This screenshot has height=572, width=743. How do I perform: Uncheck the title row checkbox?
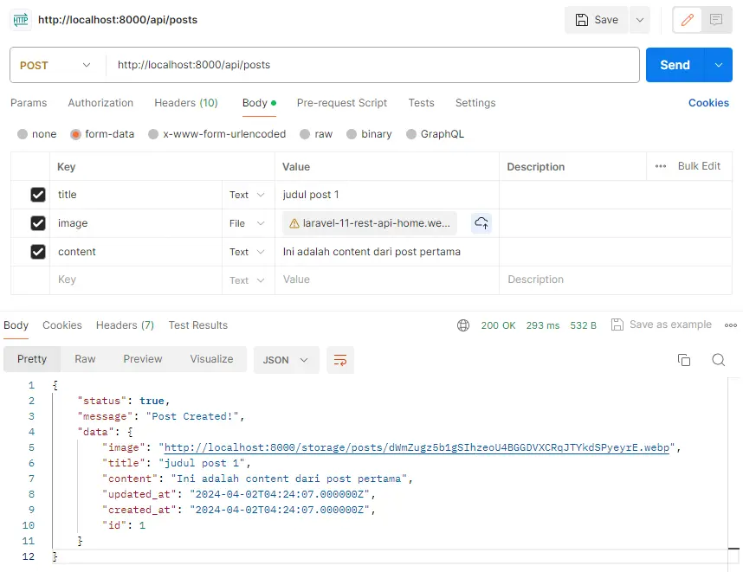pyautogui.click(x=38, y=195)
